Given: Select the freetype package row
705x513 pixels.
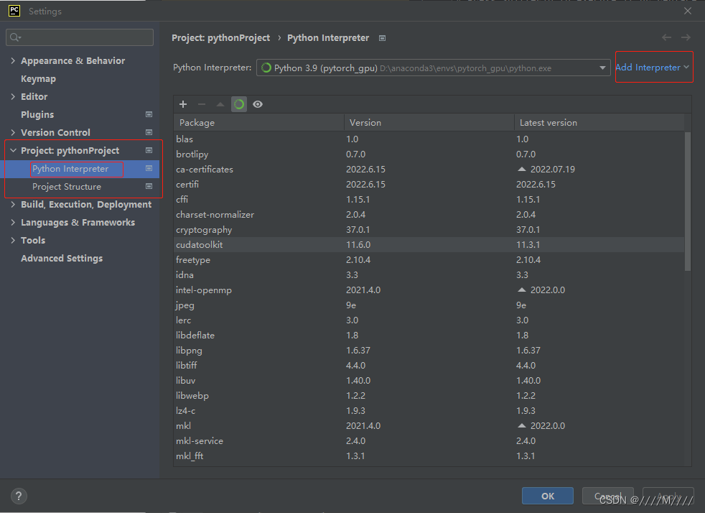Looking at the screenshot, I should pyautogui.click(x=429, y=259).
